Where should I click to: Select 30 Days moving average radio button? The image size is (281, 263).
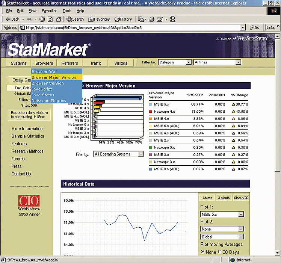coord(220,252)
